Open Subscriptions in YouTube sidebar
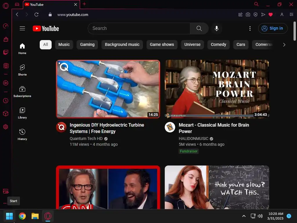 (x=22, y=91)
